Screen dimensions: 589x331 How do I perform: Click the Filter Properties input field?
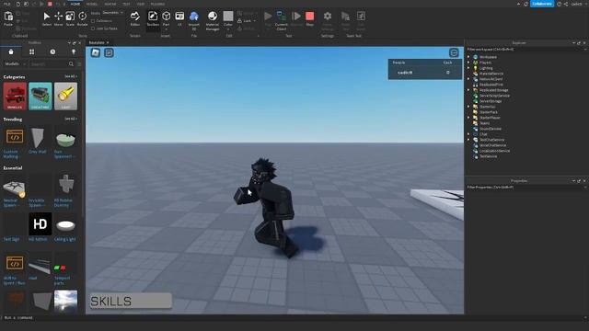525,187
